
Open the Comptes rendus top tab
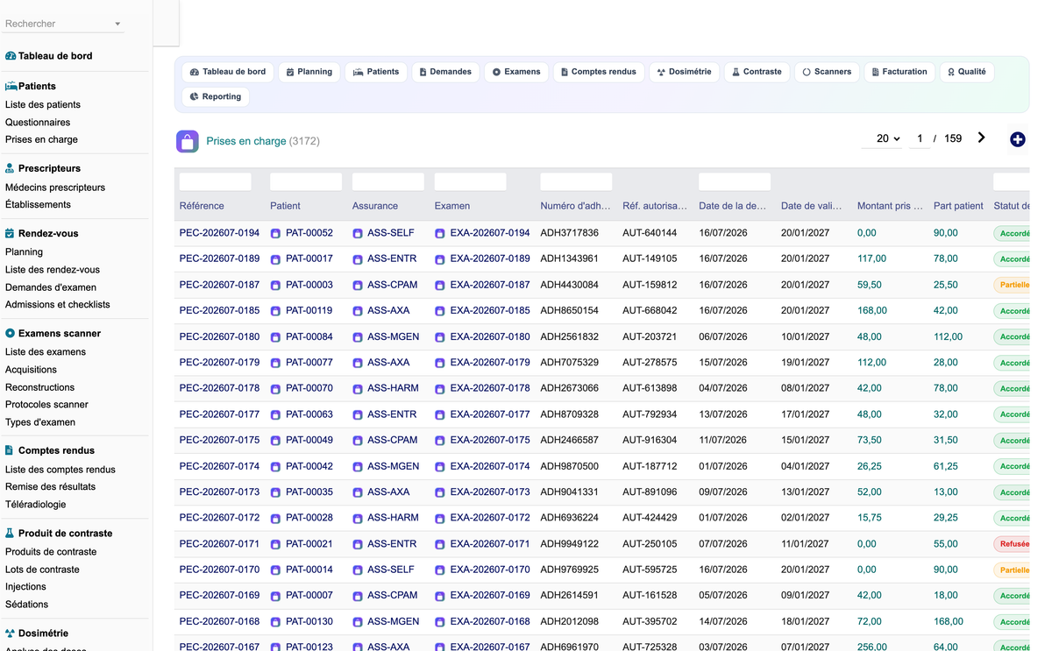[599, 72]
